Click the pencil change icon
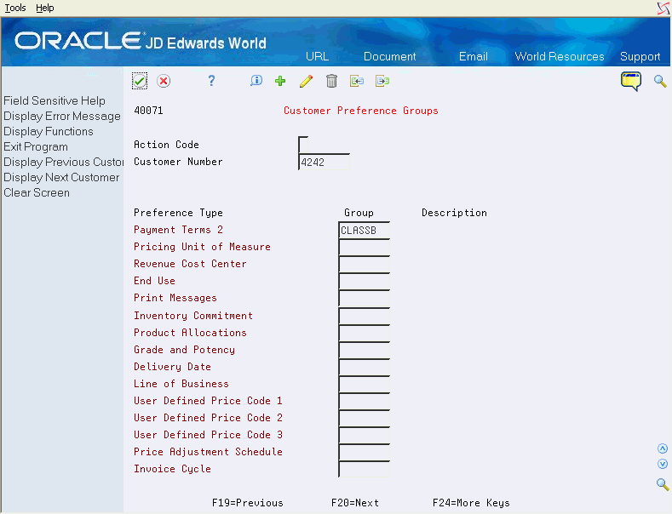Image resolution: width=672 pixels, height=514 pixels. coord(306,81)
